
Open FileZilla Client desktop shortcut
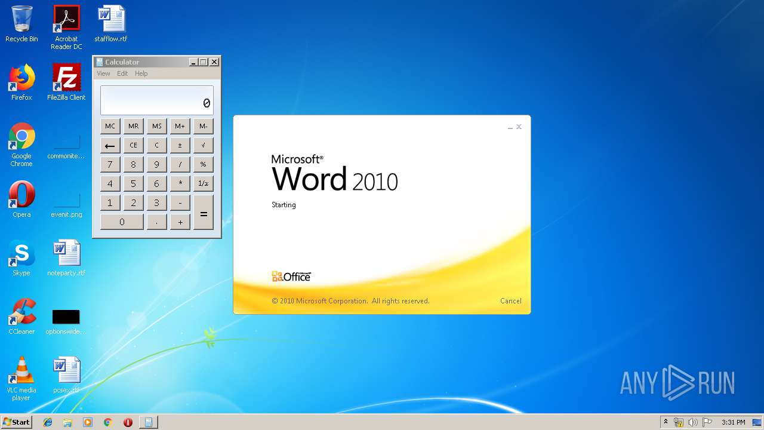(x=66, y=82)
